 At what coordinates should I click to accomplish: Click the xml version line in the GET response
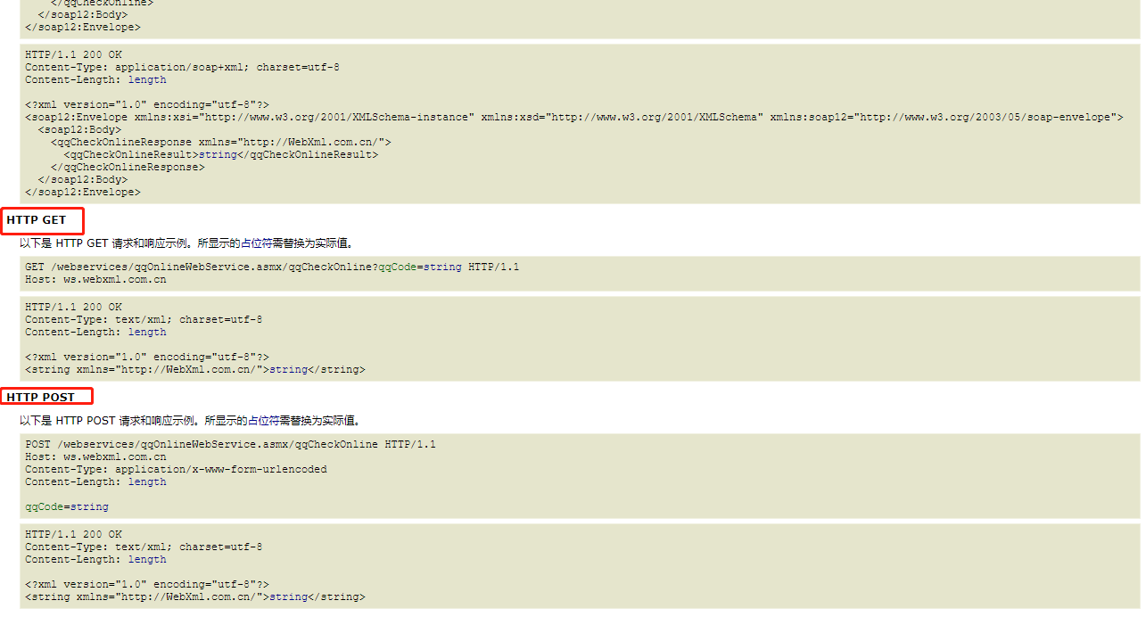point(147,358)
